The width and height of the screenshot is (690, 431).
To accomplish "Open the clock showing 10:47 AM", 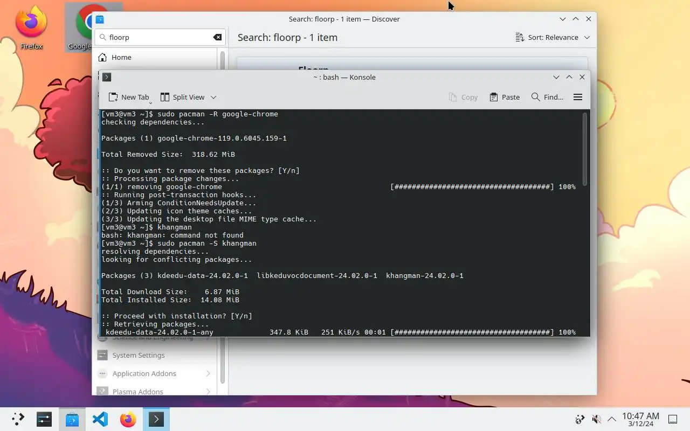I will pyautogui.click(x=640, y=419).
